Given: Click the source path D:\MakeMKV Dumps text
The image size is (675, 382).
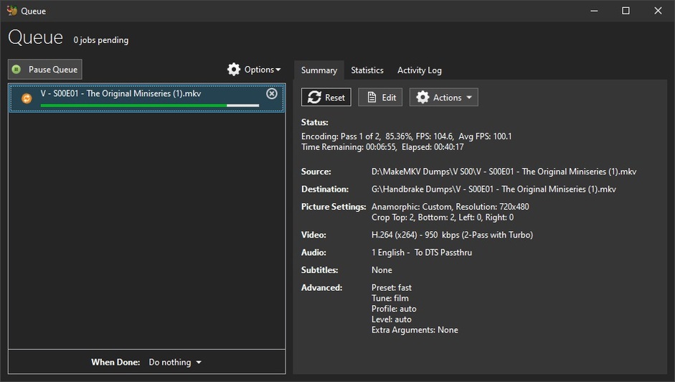Looking at the screenshot, I should [x=504, y=172].
